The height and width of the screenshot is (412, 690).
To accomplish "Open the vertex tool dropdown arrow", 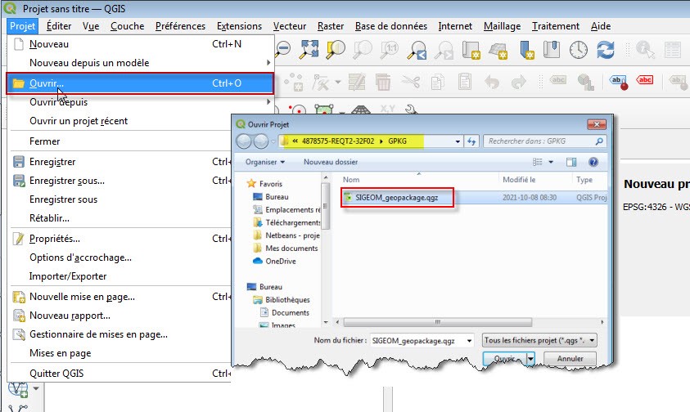I will coord(338,82).
